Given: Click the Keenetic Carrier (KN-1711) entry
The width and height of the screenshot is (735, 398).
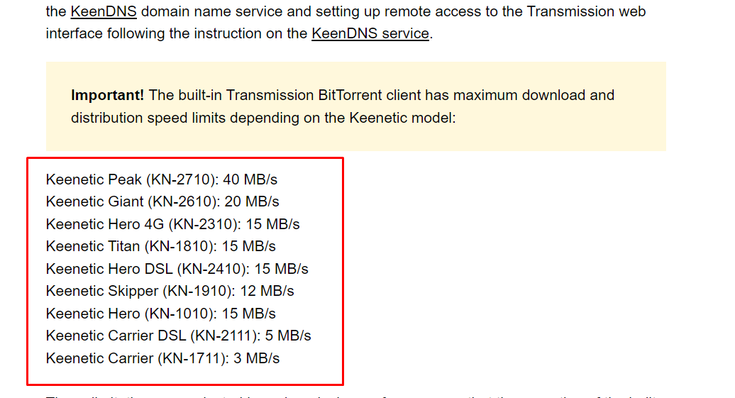Looking at the screenshot, I should [x=162, y=358].
